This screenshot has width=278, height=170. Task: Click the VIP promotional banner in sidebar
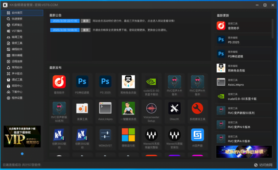pos(22,136)
